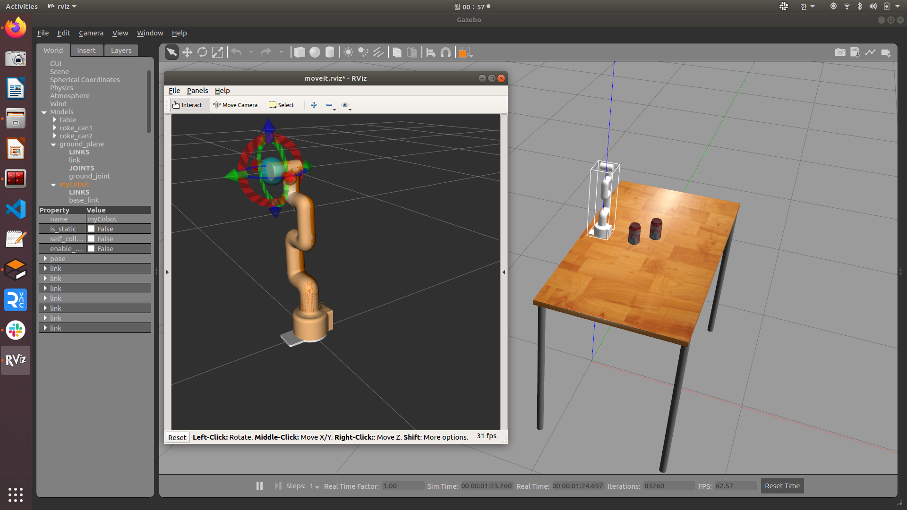Toggle the self_collide checkbox
Screen dimensions: 907x510
pyautogui.click(x=91, y=238)
